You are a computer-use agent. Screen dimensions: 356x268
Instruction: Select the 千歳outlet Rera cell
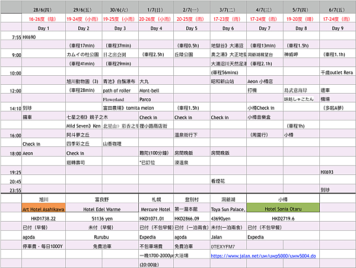[x=338, y=72]
